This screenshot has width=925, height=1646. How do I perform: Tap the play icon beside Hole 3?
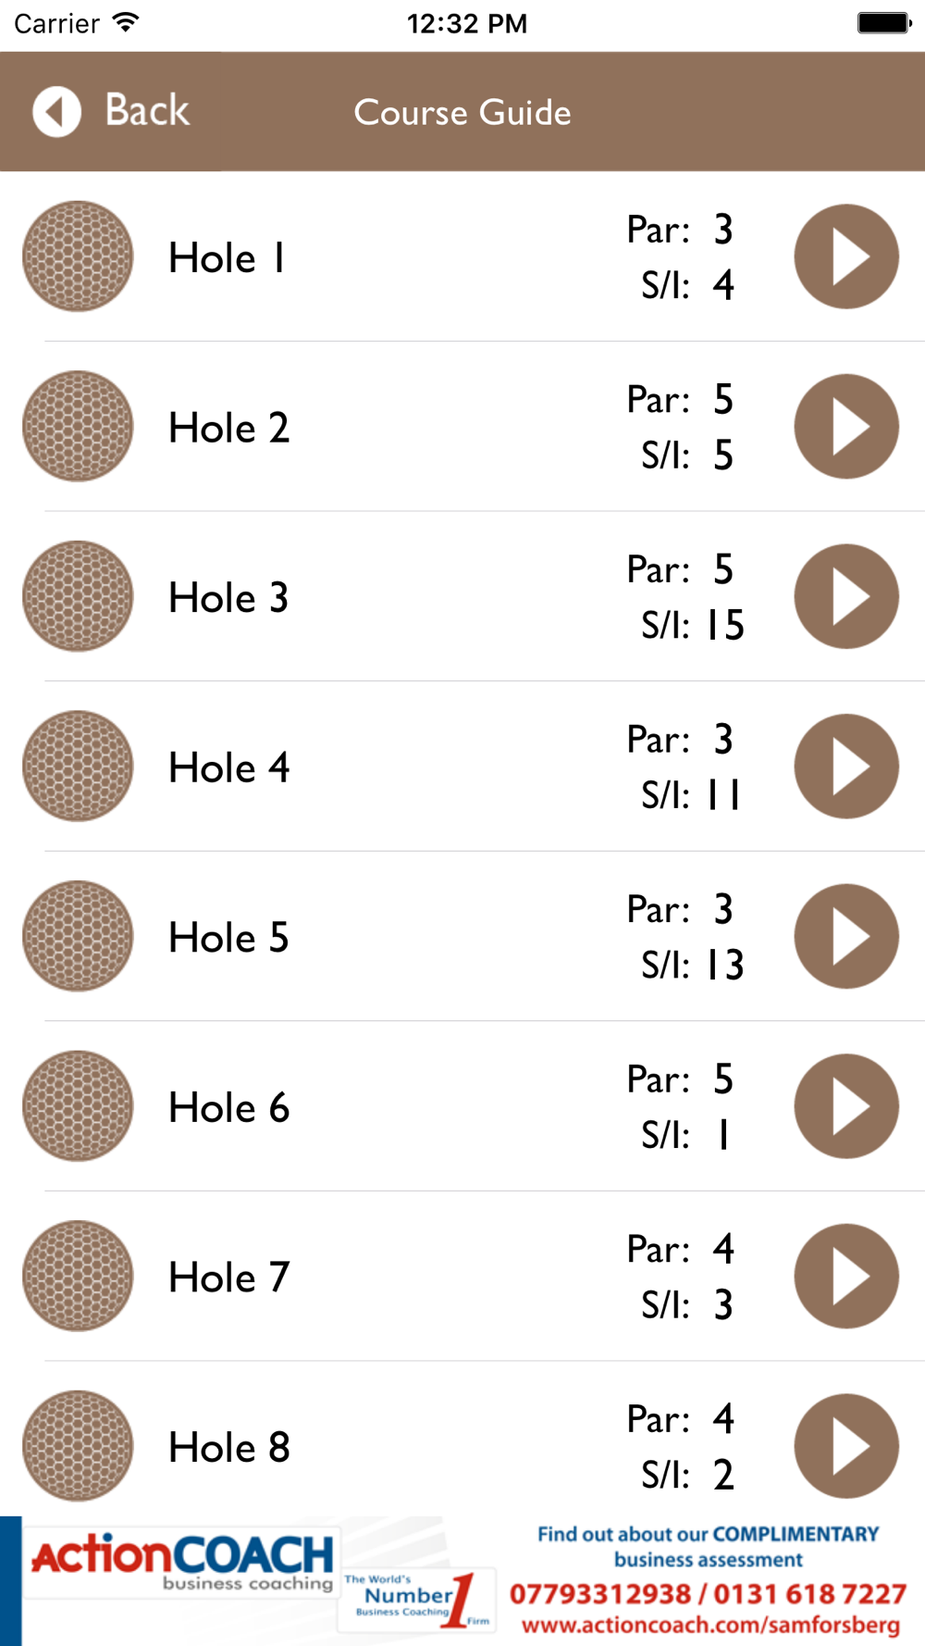[x=845, y=596]
